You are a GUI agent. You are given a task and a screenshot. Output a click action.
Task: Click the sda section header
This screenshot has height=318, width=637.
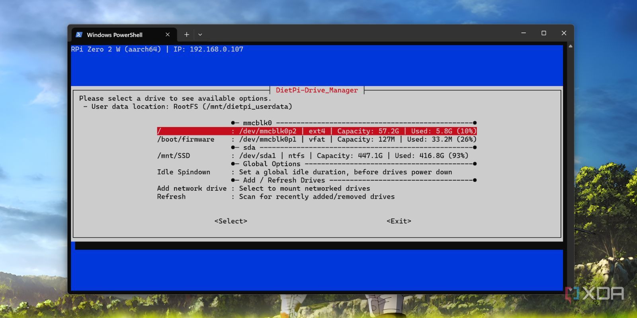tap(354, 147)
